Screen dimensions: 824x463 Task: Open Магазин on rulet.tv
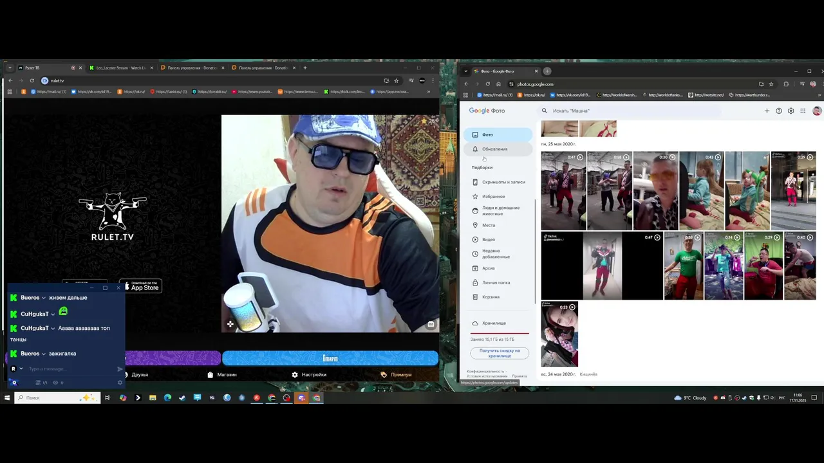coord(222,374)
